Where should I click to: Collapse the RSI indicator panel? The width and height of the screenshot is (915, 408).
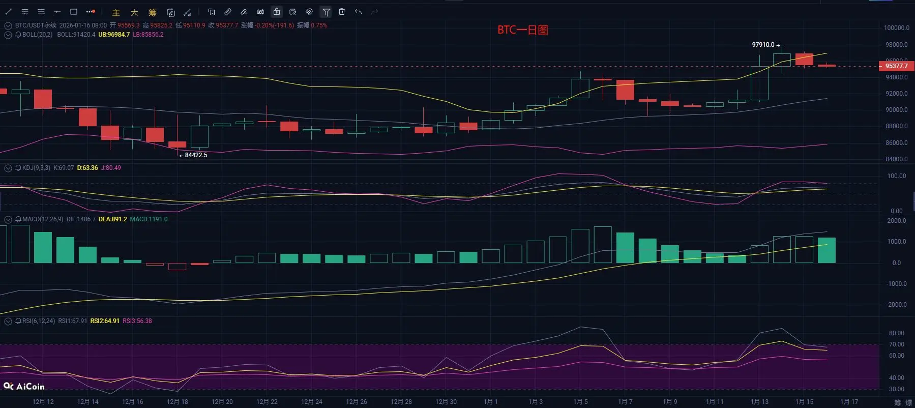click(8, 321)
